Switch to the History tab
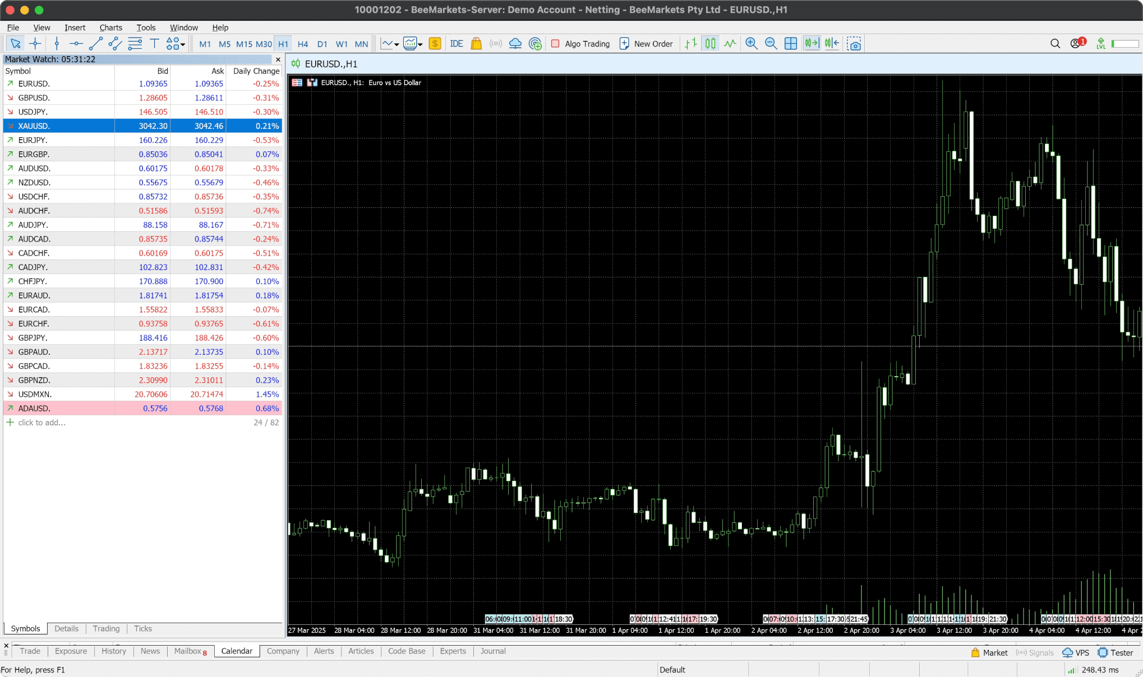Image resolution: width=1143 pixels, height=677 pixels. click(x=114, y=651)
